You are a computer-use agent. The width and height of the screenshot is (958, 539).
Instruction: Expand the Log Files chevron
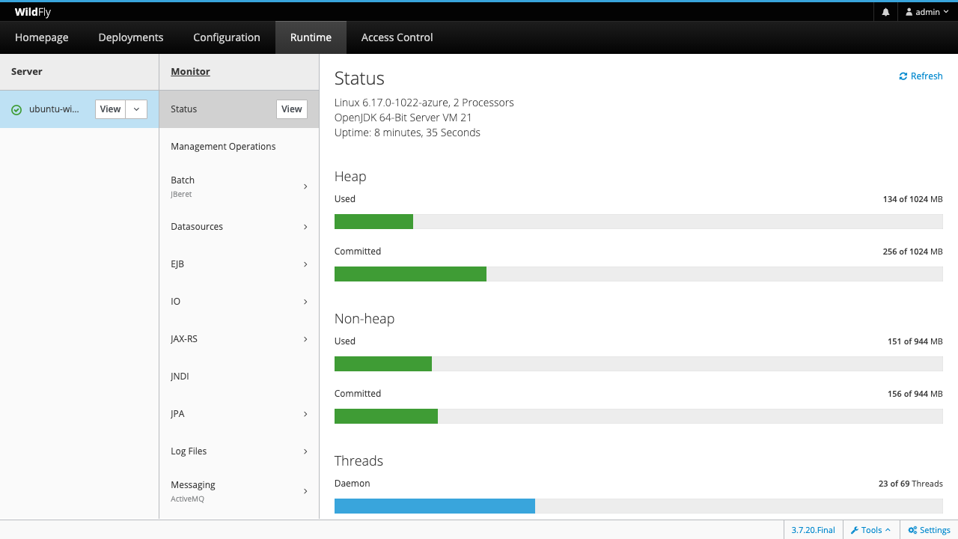(x=305, y=451)
